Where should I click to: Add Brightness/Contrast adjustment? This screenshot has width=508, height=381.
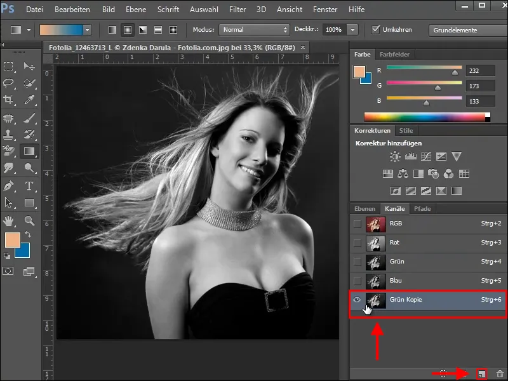(x=395, y=156)
